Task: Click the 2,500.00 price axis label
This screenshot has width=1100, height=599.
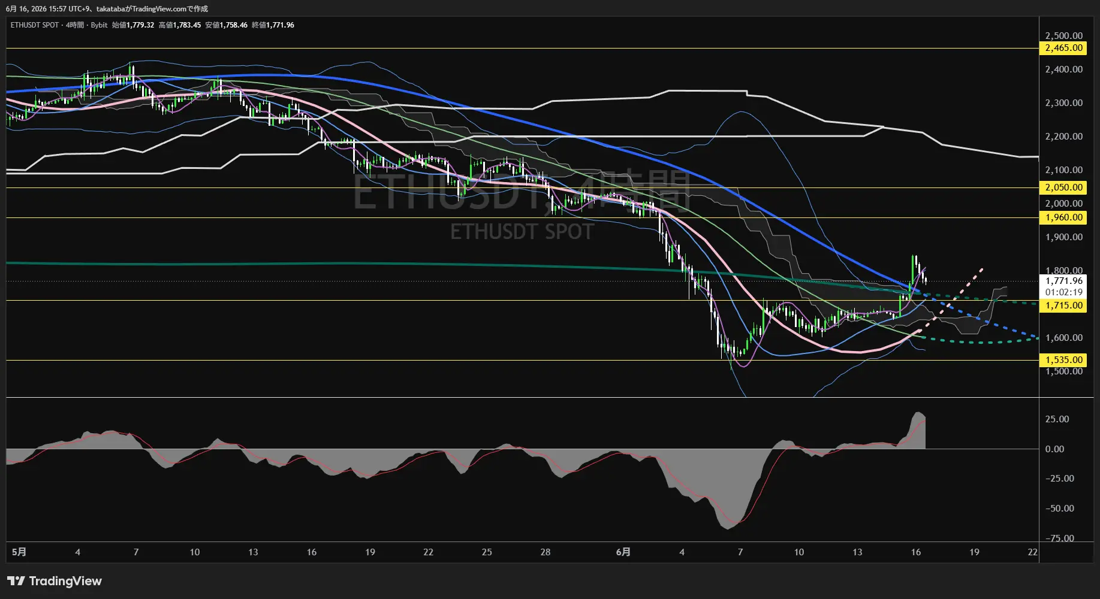Action: coord(1063,36)
